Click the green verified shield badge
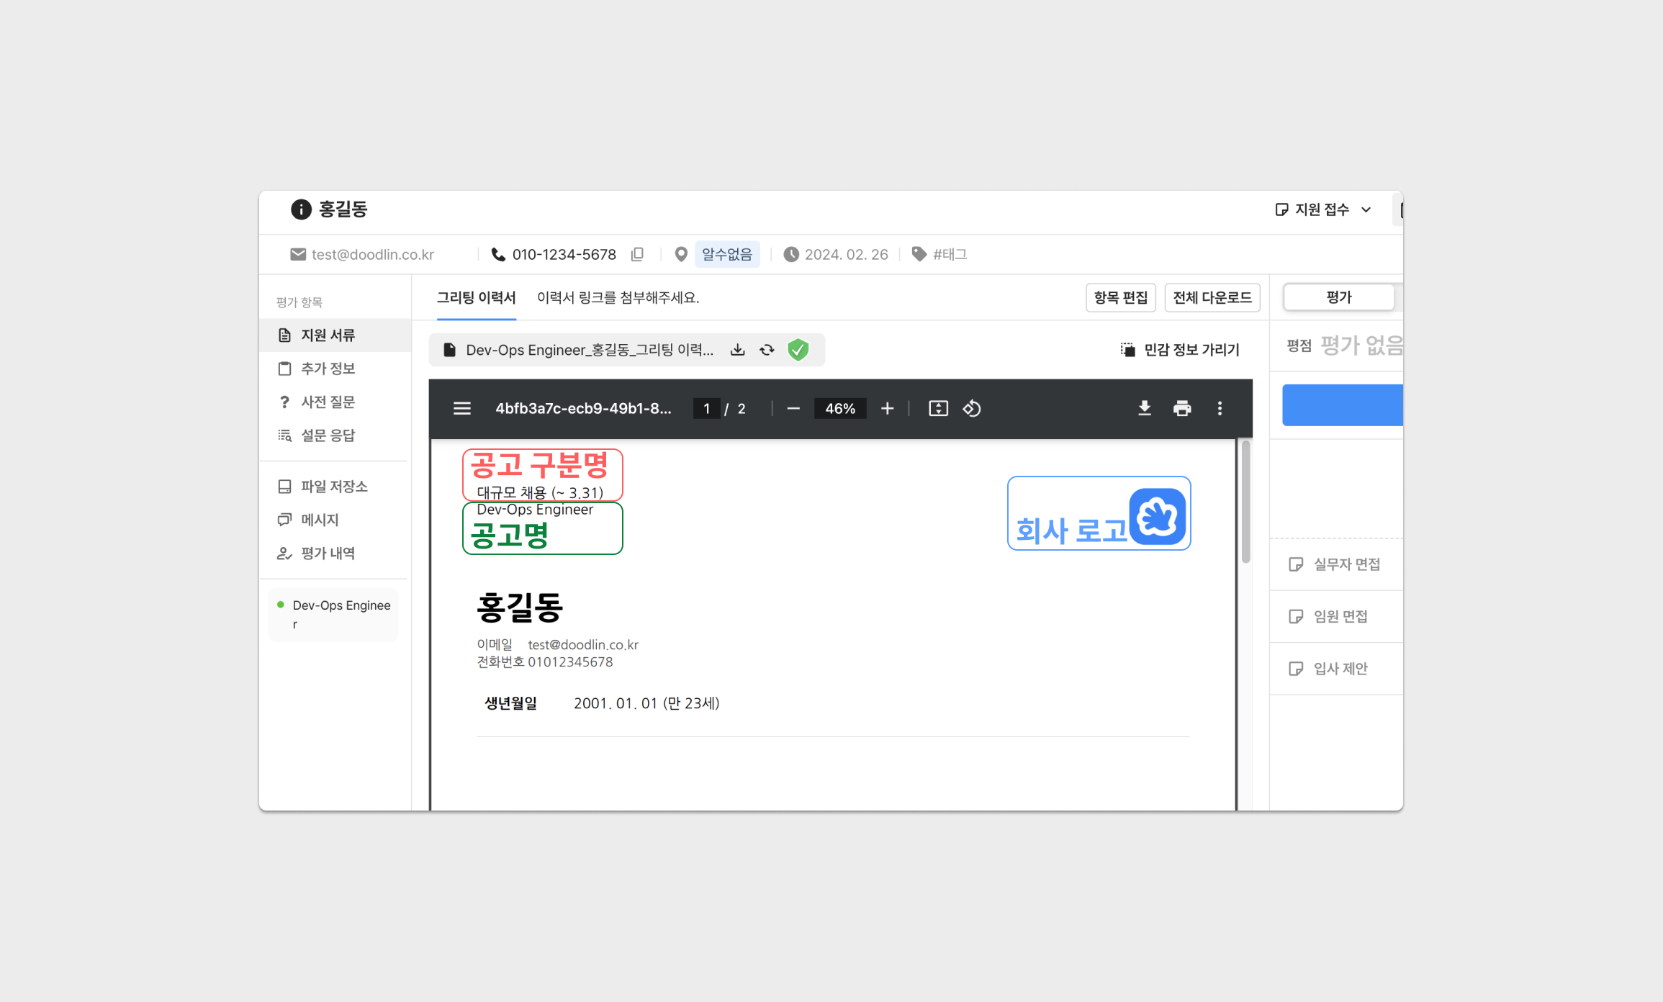The height and width of the screenshot is (1002, 1663). pos(798,350)
